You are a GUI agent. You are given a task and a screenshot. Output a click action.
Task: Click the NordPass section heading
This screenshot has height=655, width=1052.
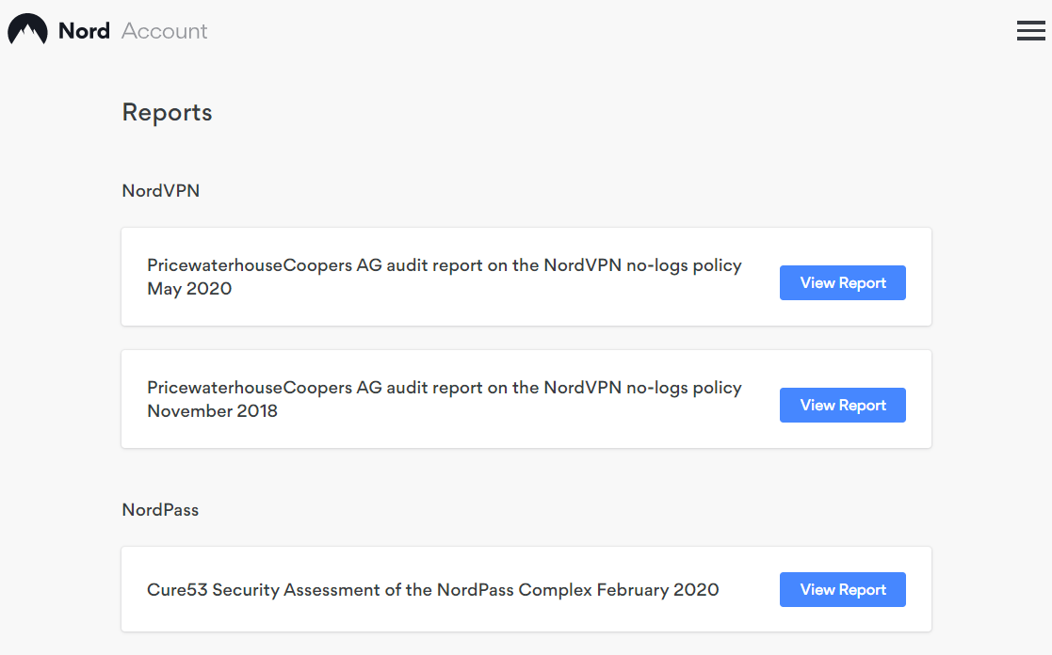pyautogui.click(x=160, y=510)
